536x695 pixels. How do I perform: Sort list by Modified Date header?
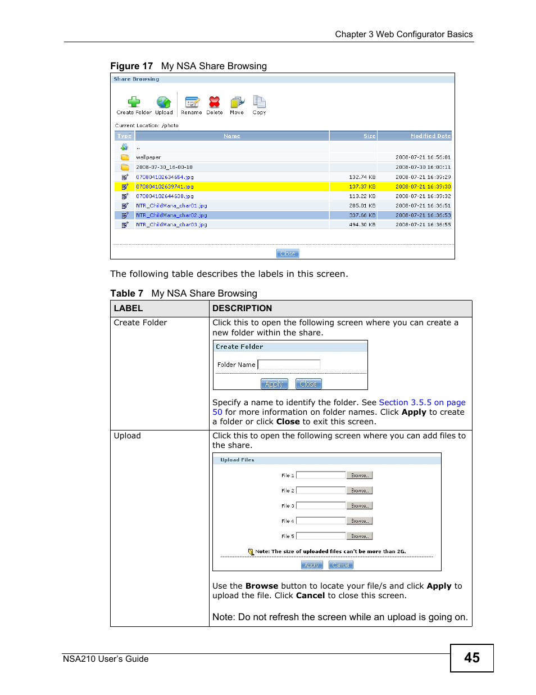430,136
